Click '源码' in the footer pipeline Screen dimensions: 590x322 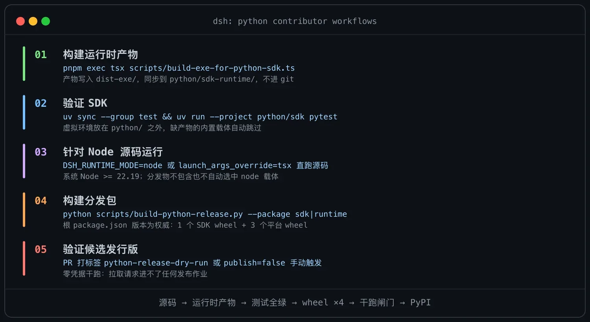tap(168, 302)
